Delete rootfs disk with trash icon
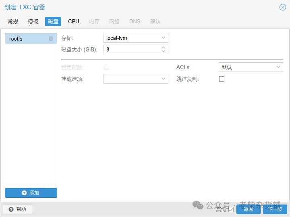This screenshot has height=217, width=290. [51, 38]
